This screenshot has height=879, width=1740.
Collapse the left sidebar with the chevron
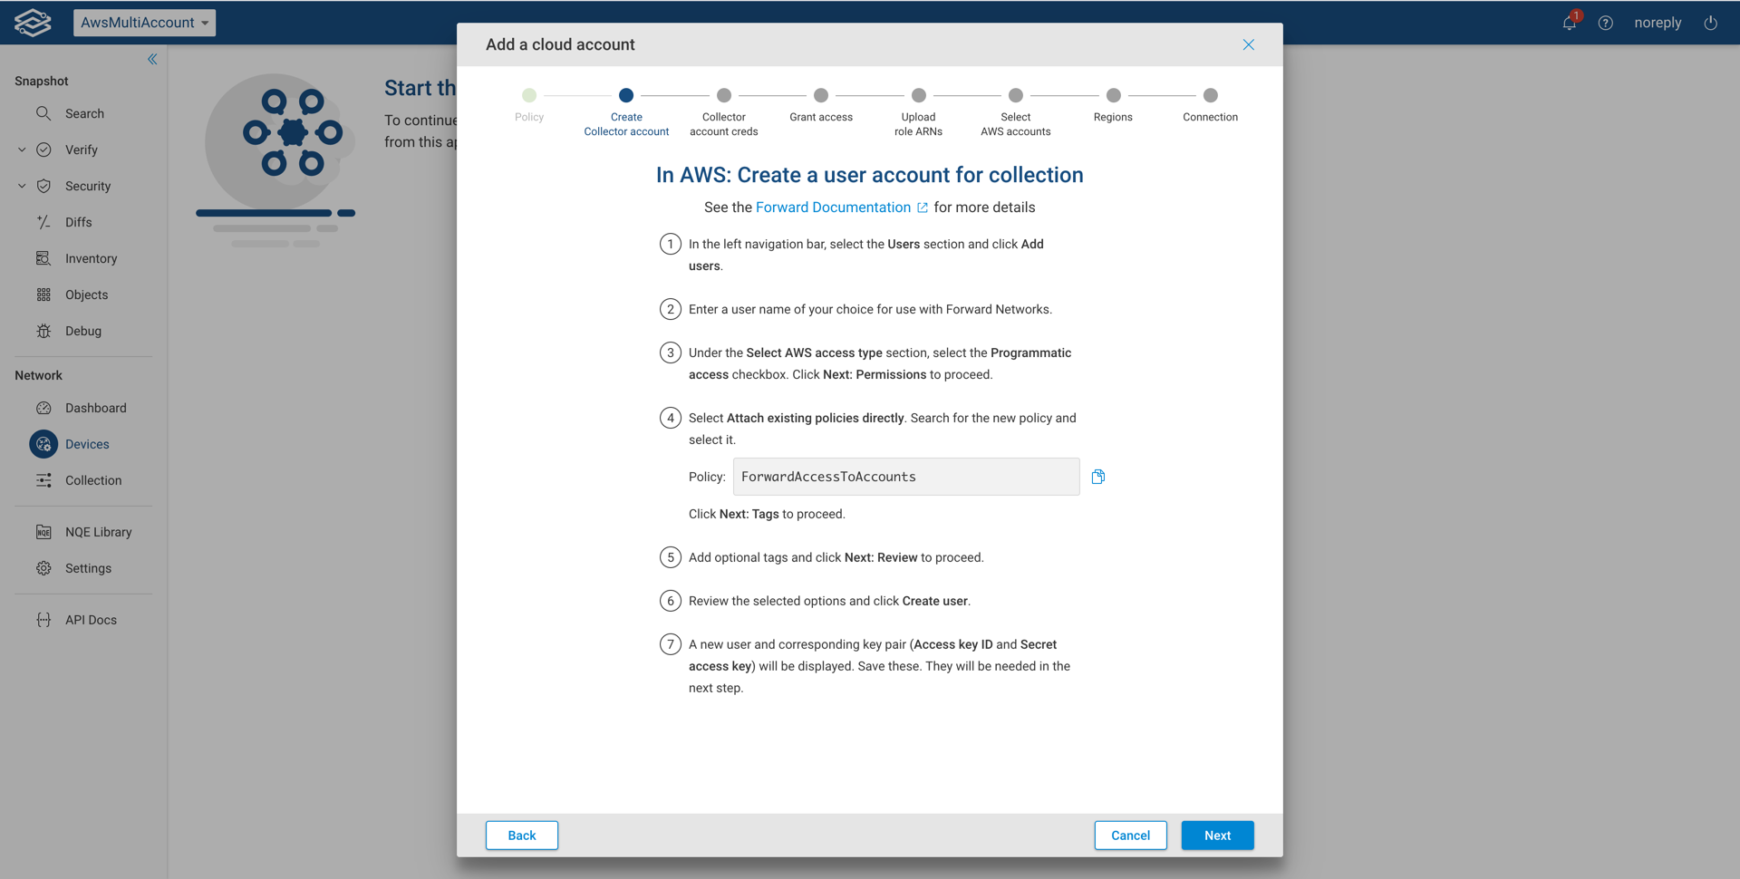tap(152, 59)
